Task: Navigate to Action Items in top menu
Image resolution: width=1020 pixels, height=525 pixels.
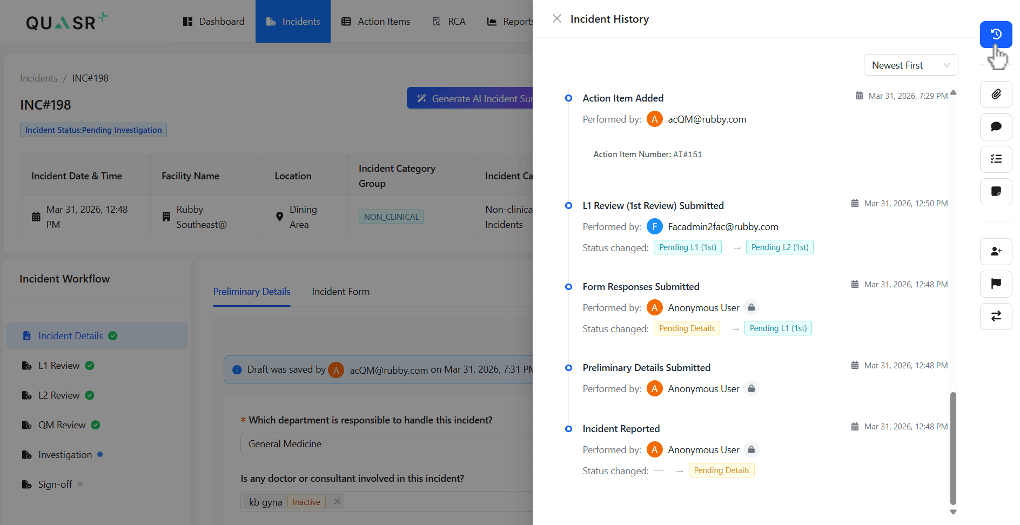Action: (x=376, y=21)
